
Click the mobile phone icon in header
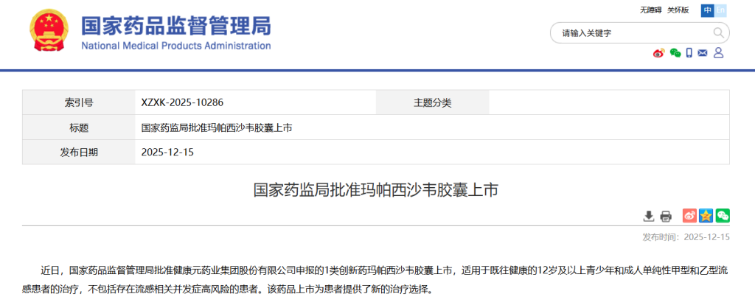click(x=689, y=53)
